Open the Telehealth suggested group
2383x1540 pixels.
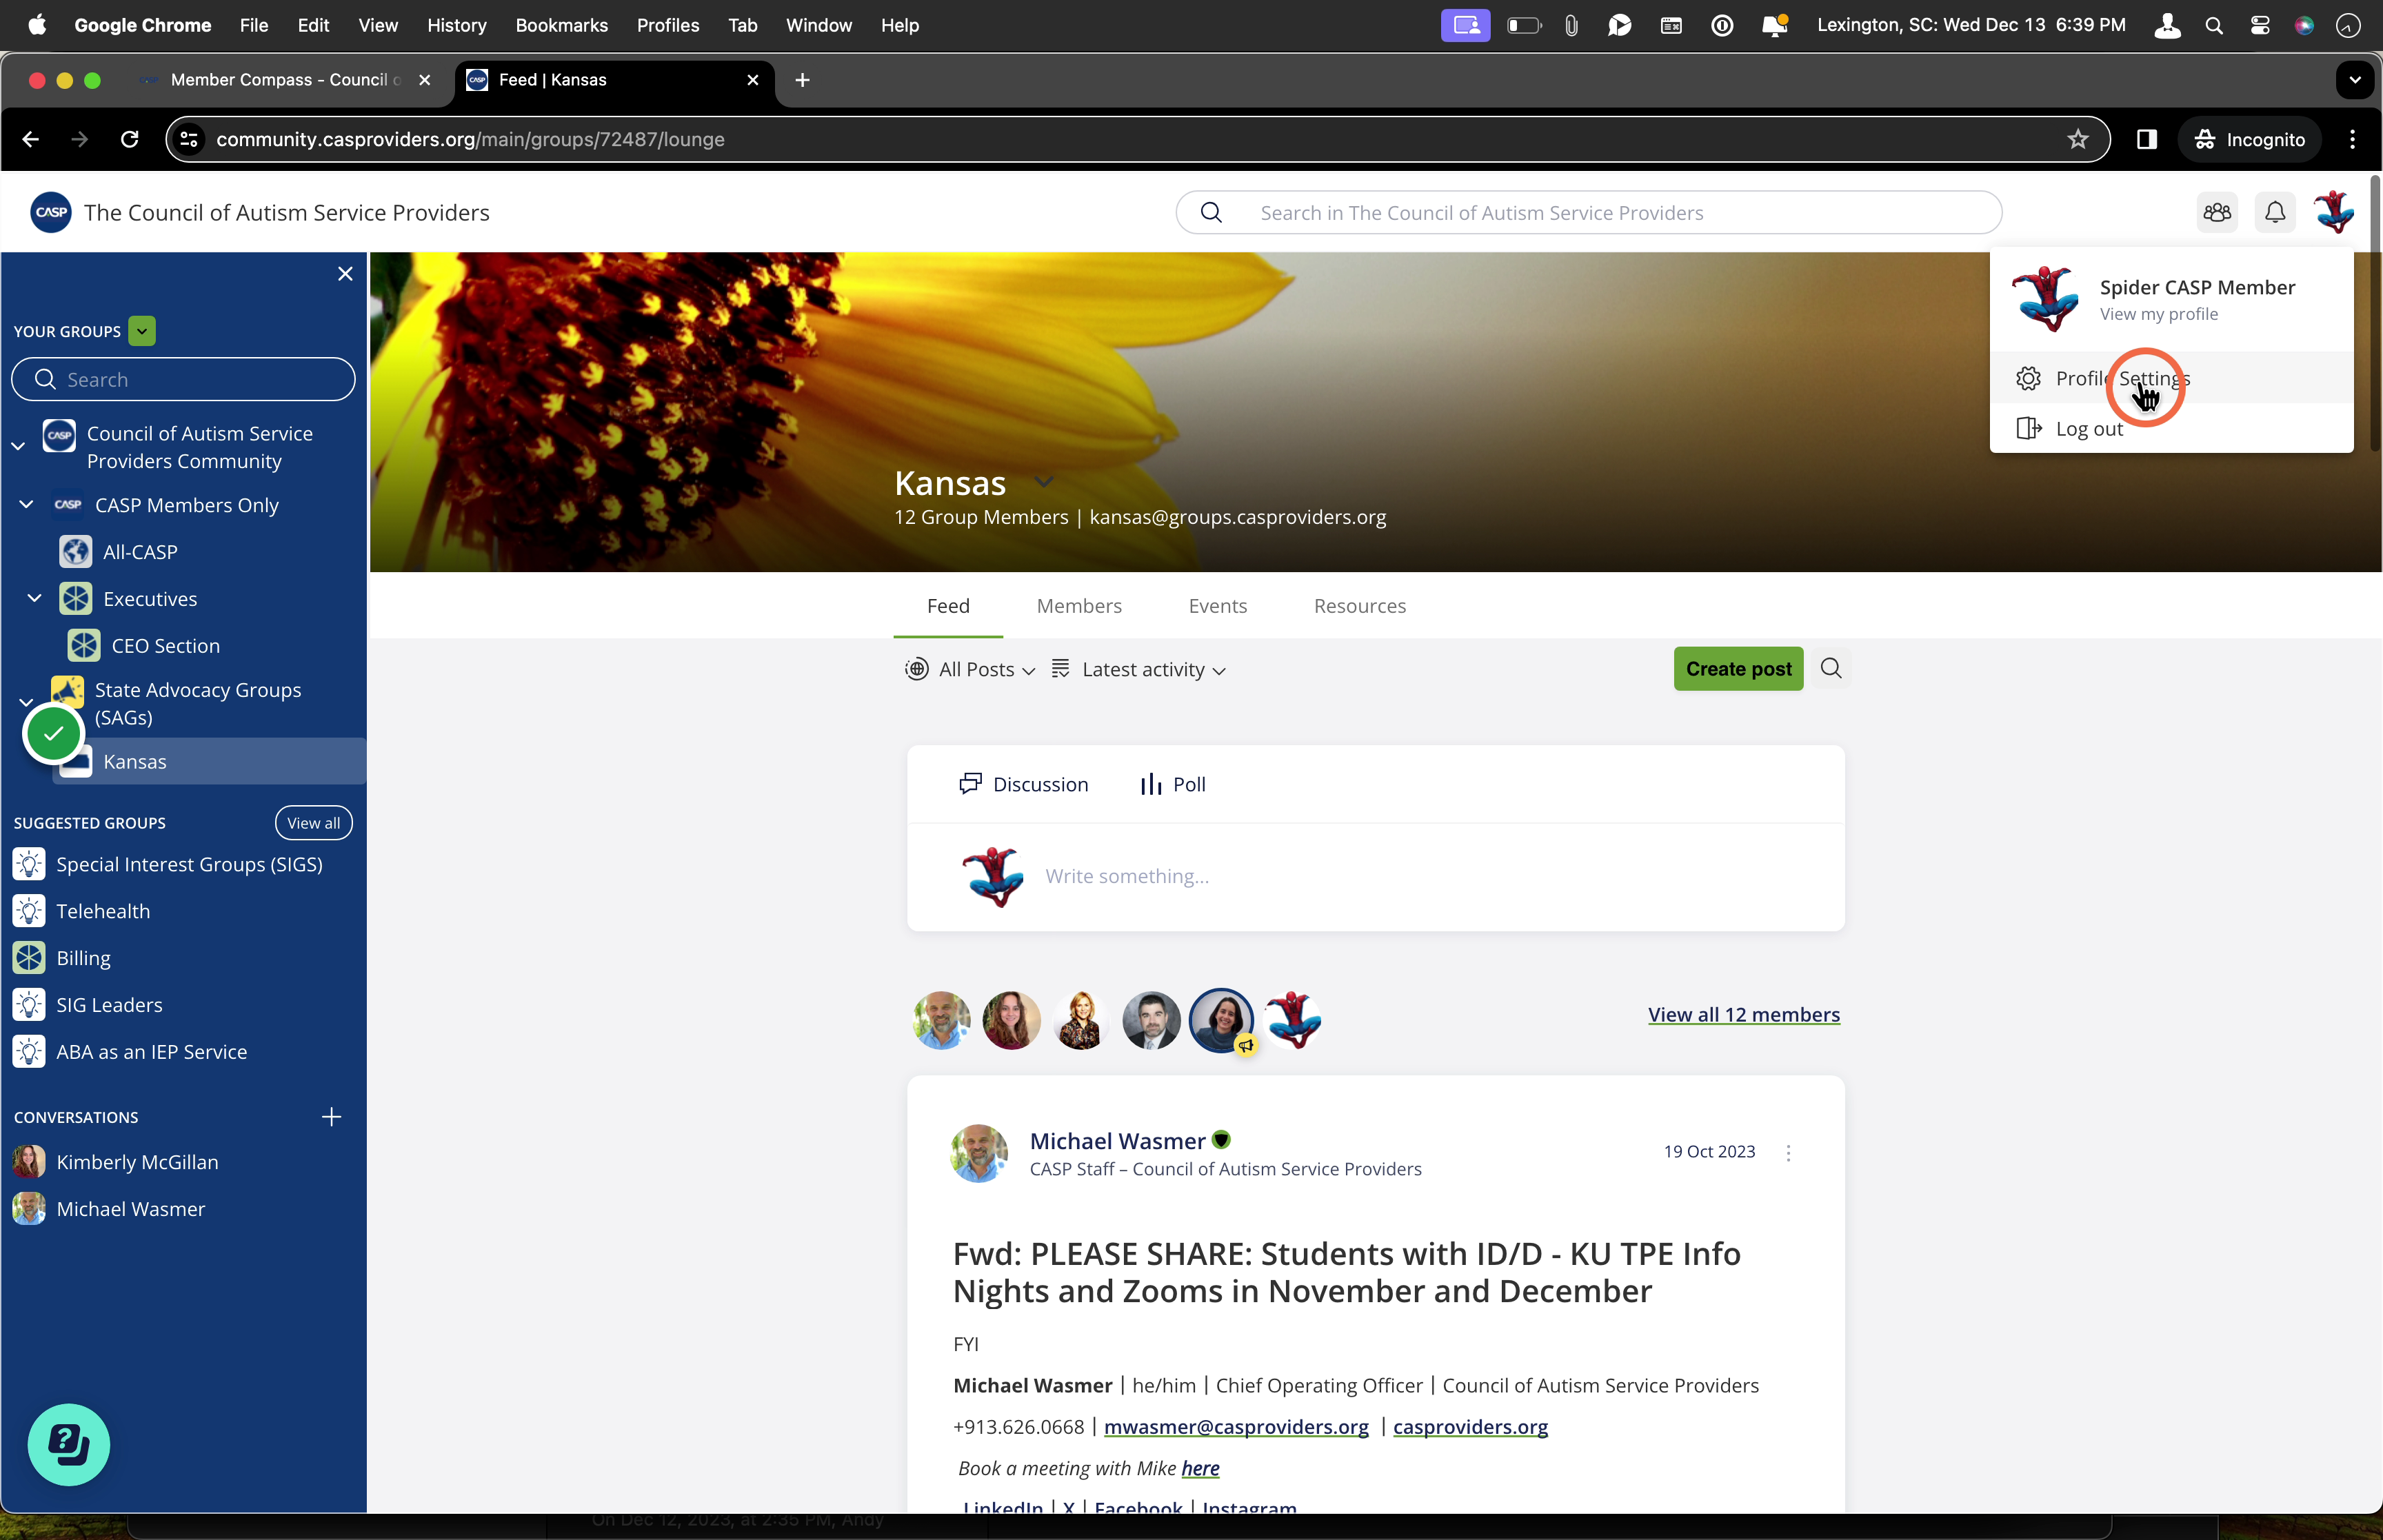point(103,911)
